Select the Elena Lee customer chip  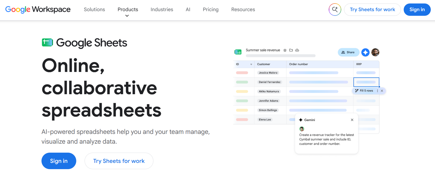point(265,119)
